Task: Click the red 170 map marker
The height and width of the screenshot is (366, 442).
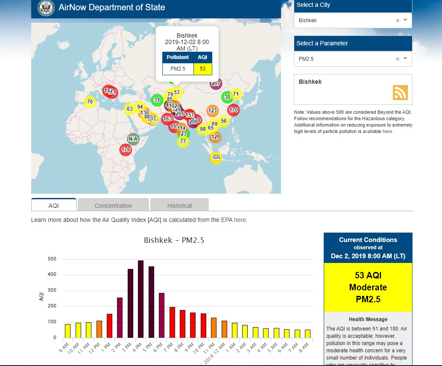Action: coord(233,110)
